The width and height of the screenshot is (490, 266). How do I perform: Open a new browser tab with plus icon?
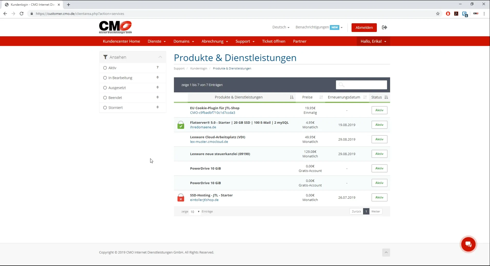point(68,5)
